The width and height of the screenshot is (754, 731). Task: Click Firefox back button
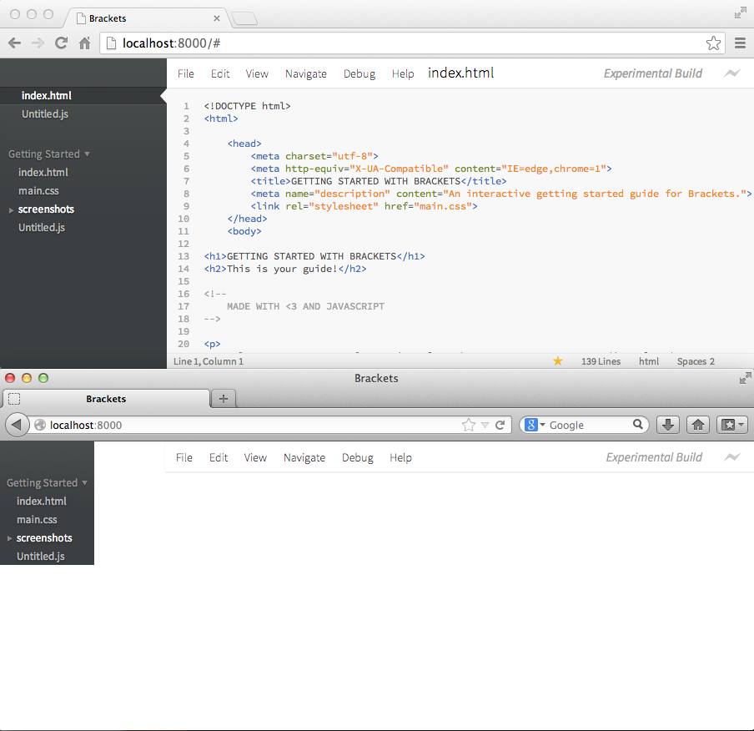point(17,425)
